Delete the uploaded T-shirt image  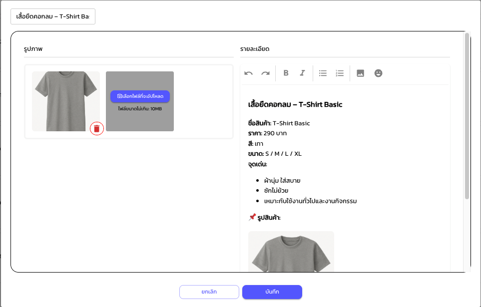point(97,129)
